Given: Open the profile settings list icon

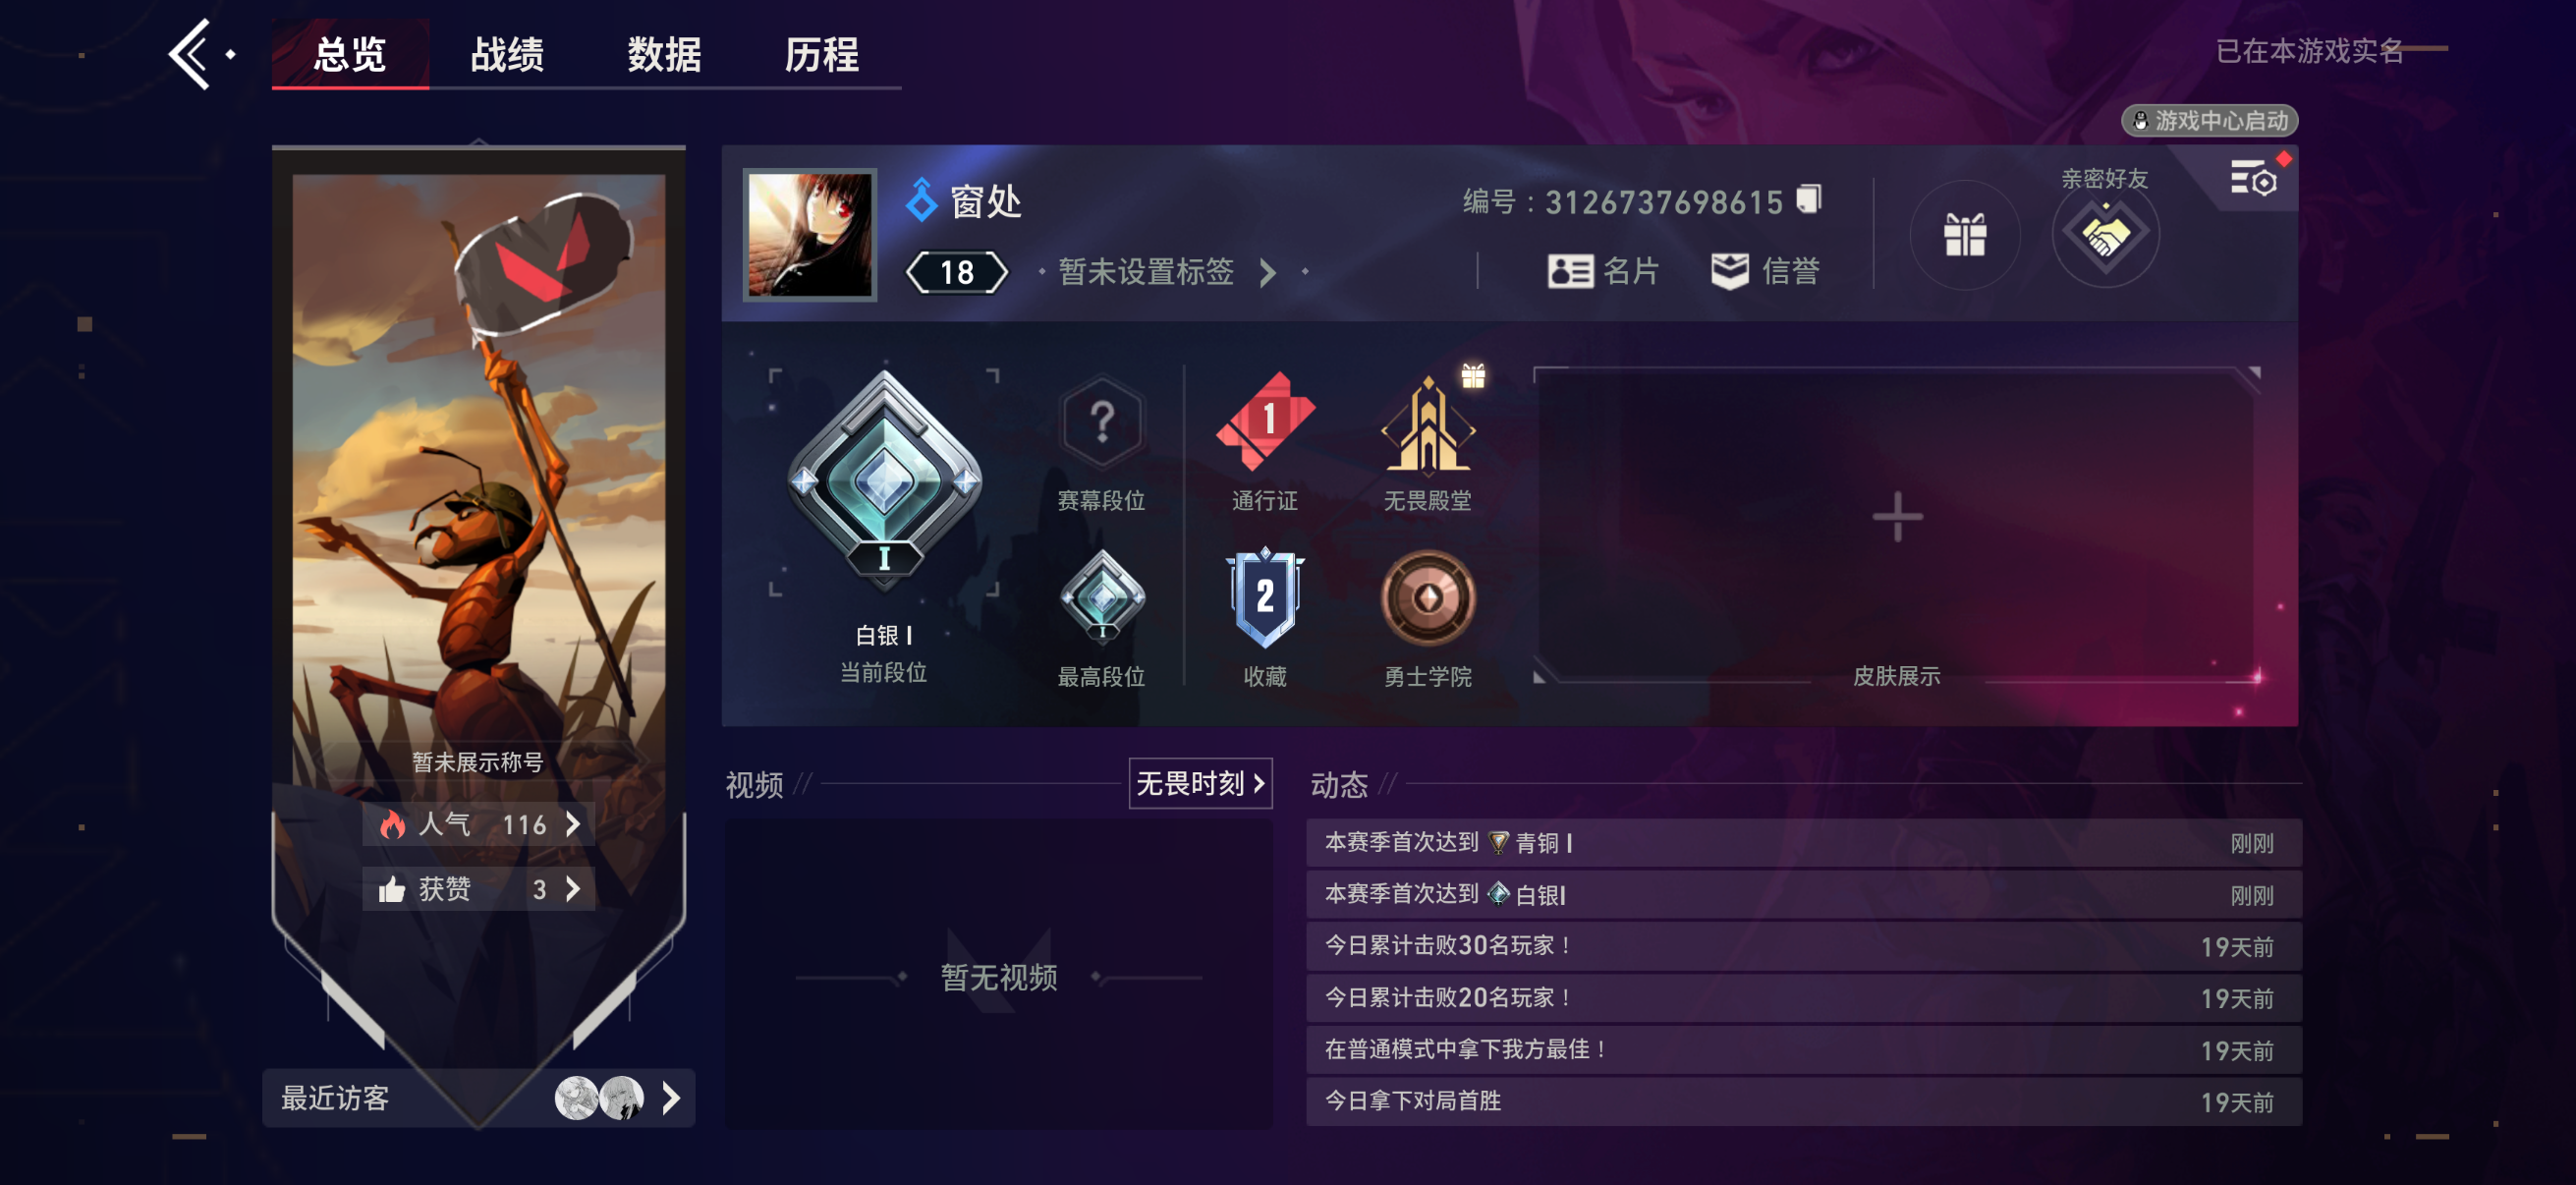Looking at the screenshot, I should click(x=2253, y=179).
